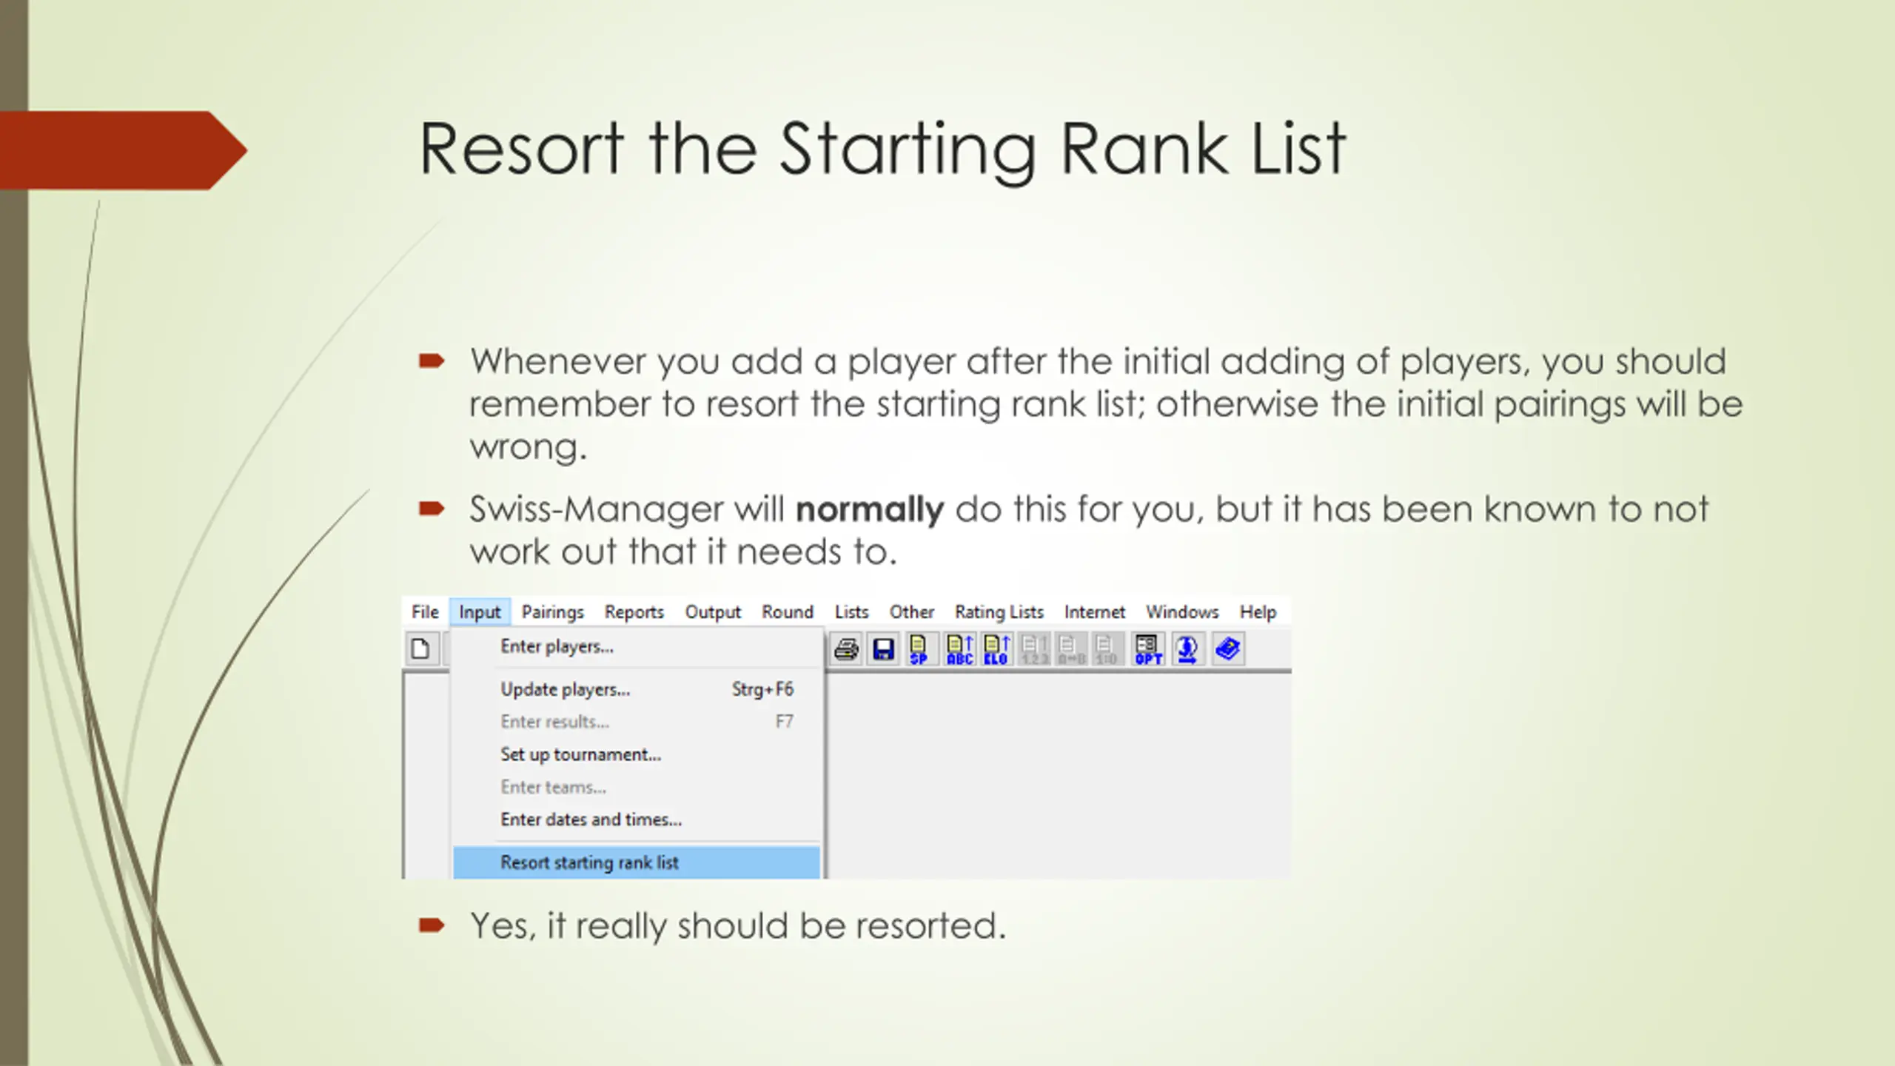Click the blue help book icon

pos(1227,649)
